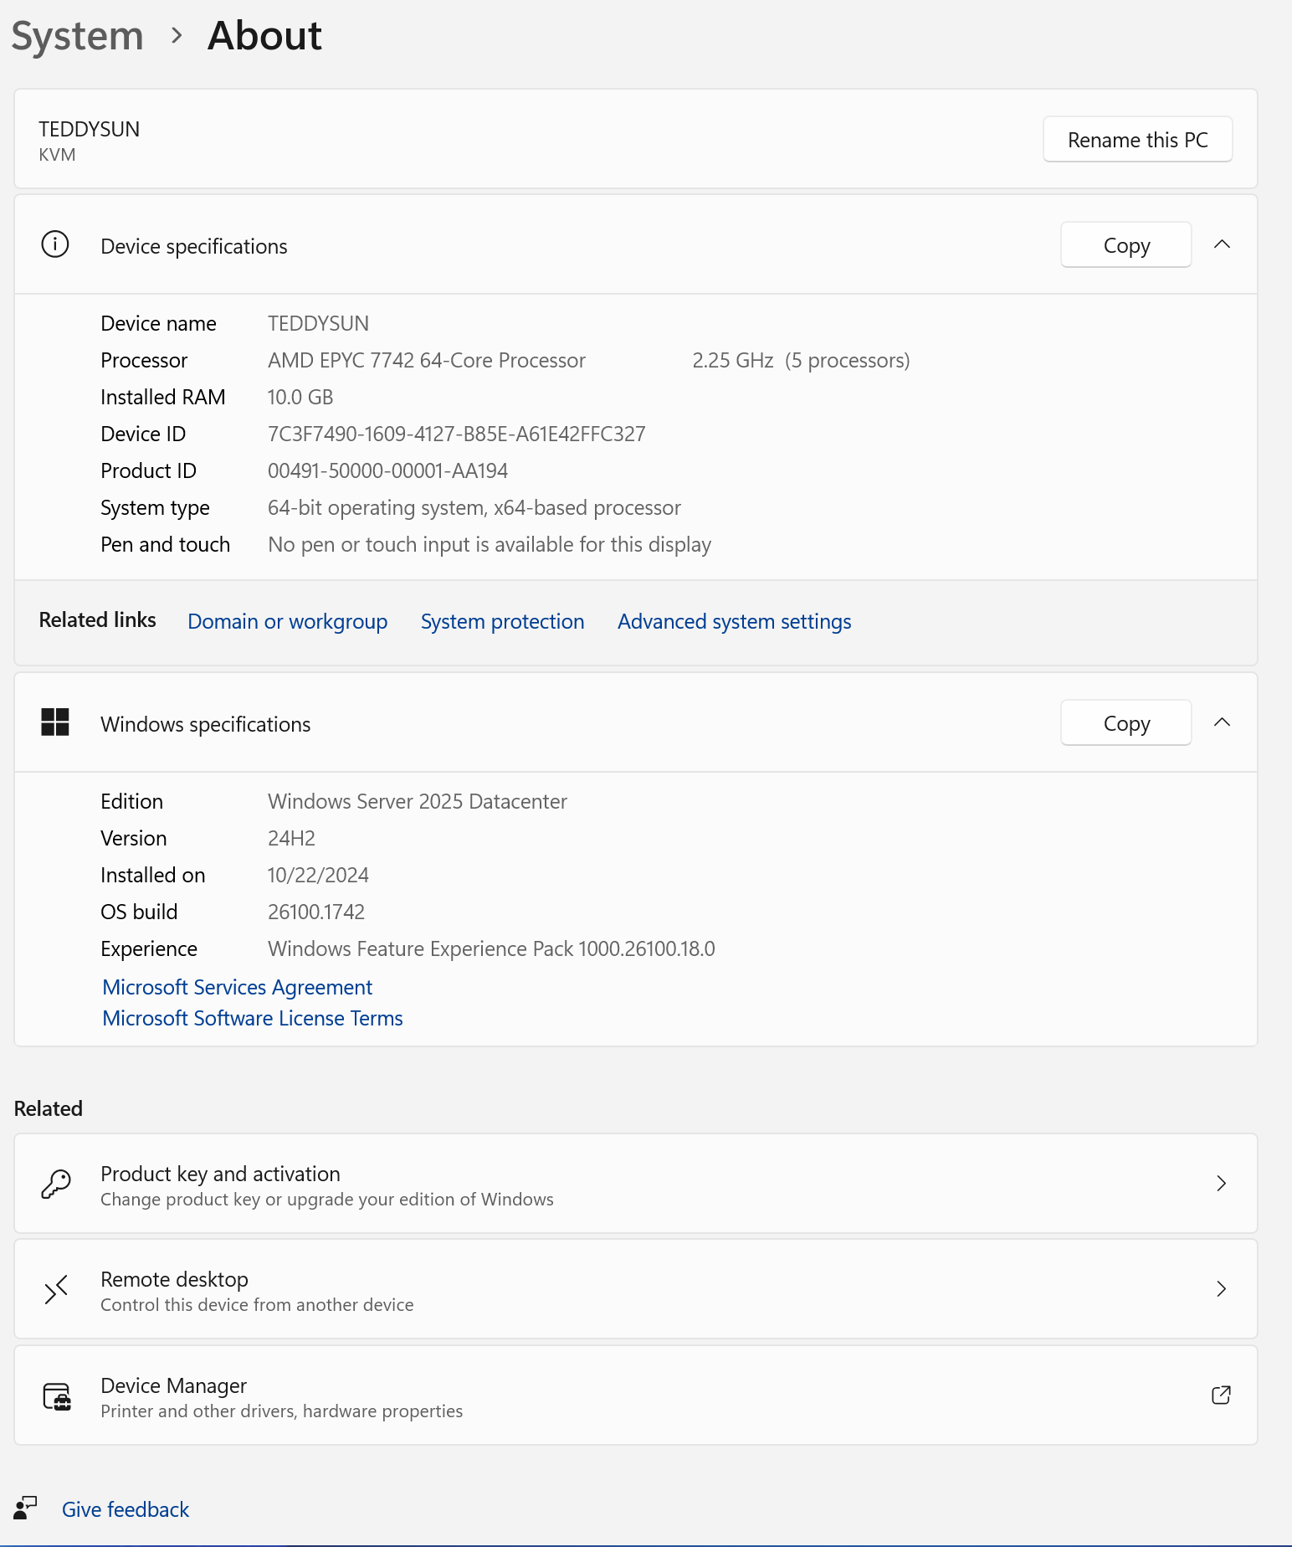Image resolution: width=1292 pixels, height=1547 pixels.
Task: Click the KVM label under PC name
Action: click(x=57, y=155)
